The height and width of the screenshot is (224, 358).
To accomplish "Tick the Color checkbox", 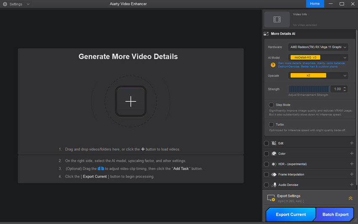I will [x=267, y=154].
